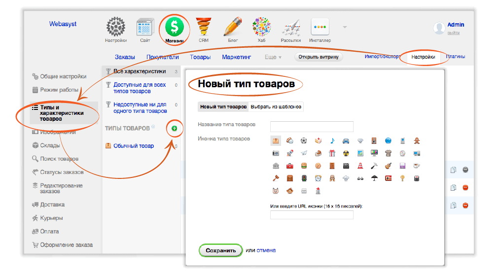The image size is (498, 276).
Task: Choose the purple floppy disk icon
Action: point(402,166)
